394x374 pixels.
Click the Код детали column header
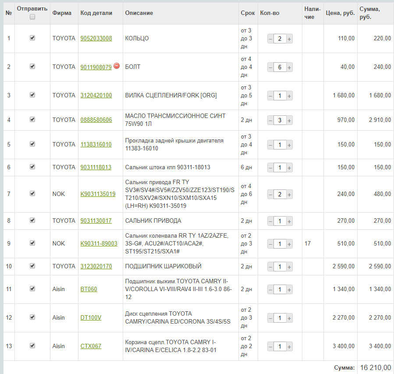[96, 13]
